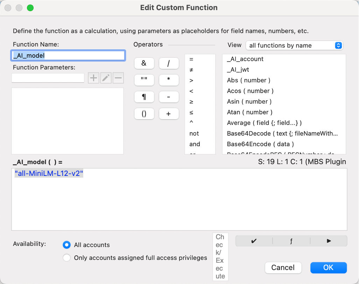The image size is (359, 284).
Task: Choose Atan ( number ) function
Action: (284, 112)
